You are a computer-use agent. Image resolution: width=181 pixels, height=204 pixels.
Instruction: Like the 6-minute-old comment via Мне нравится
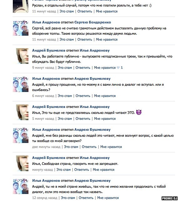(105, 96)
